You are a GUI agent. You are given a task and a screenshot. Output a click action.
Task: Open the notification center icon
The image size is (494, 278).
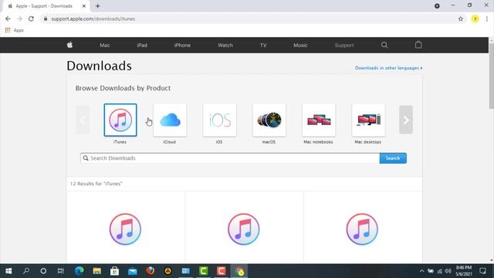point(482,271)
